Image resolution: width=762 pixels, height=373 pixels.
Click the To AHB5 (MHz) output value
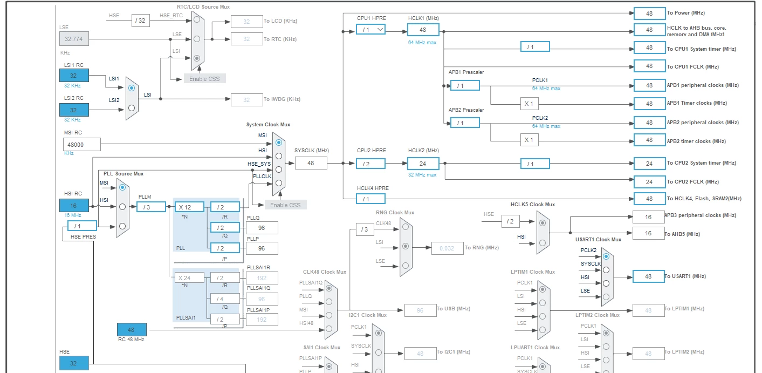(x=649, y=233)
